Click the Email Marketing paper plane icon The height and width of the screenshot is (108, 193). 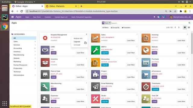click(96, 87)
